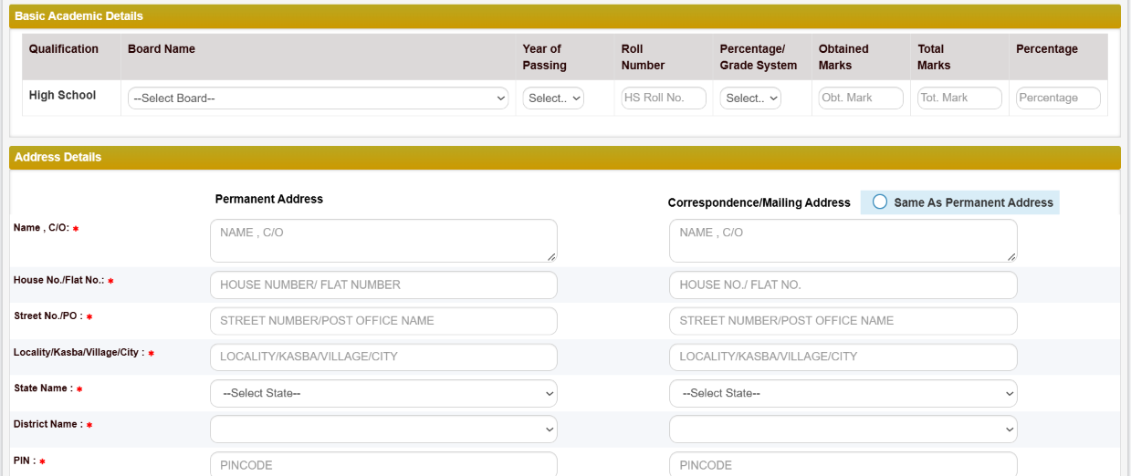Click the correspondence address NAME, C/O text area
The width and height of the screenshot is (1131, 476).
[843, 241]
